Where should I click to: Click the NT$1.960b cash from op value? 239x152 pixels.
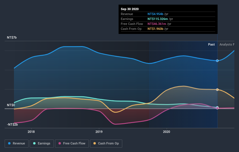[x=155, y=29]
